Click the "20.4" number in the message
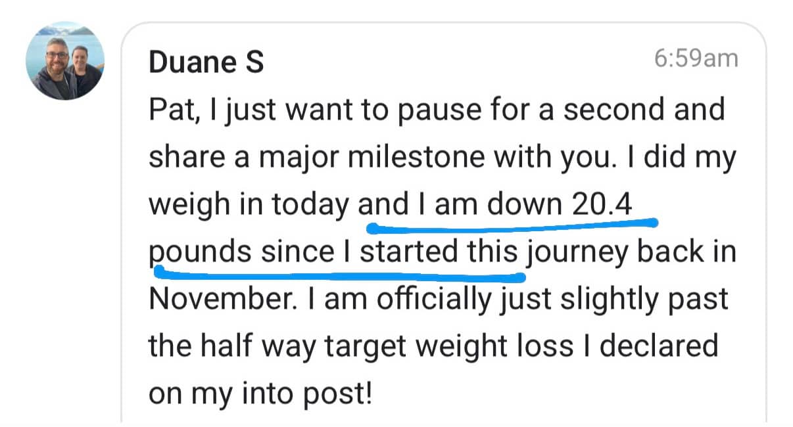The image size is (793, 427). (602, 205)
